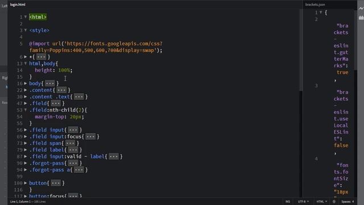The image size is (364, 205).
Task: Expand input:valid ~ label rule on line 87
Action: (x=26, y=156)
